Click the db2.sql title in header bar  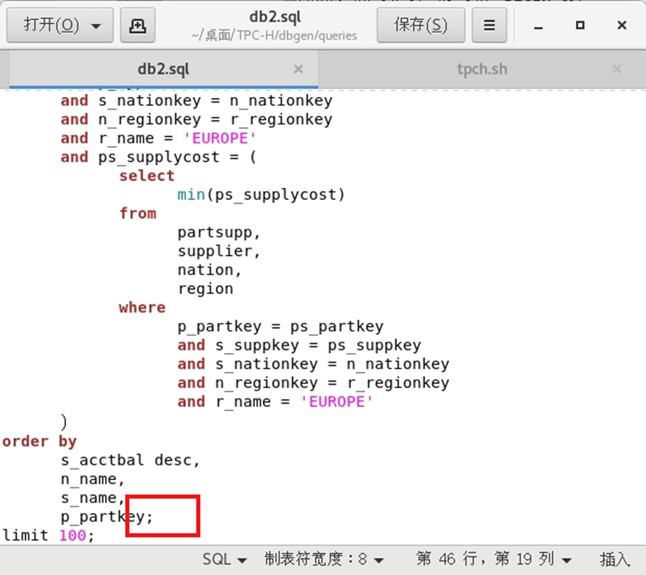pyautogui.click(x=275, y=18)
